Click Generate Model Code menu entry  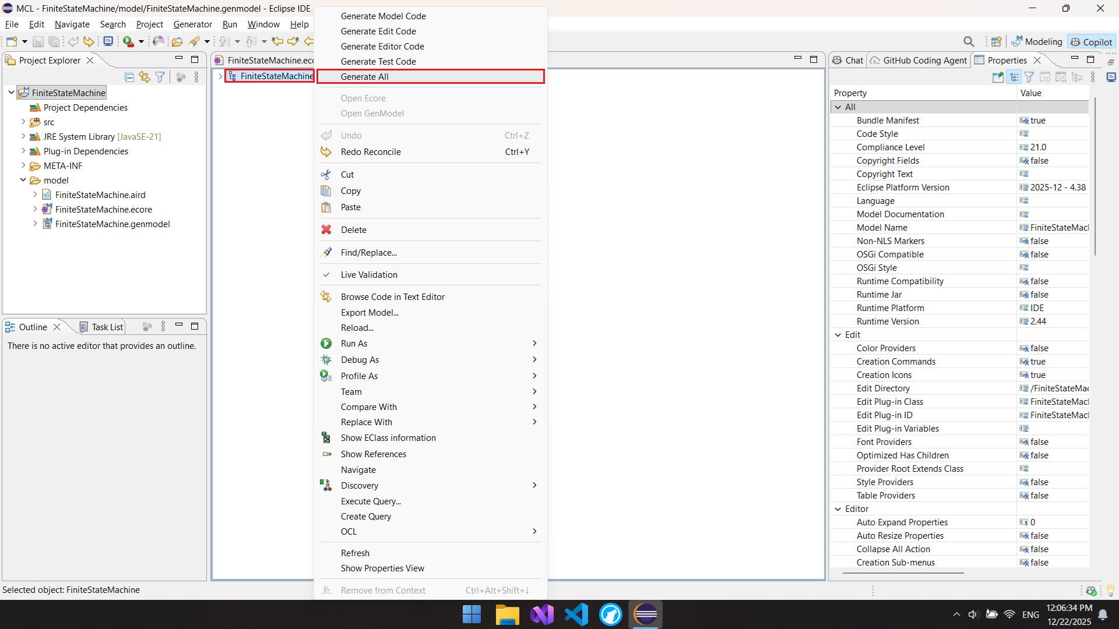click(x=383, y=16)
